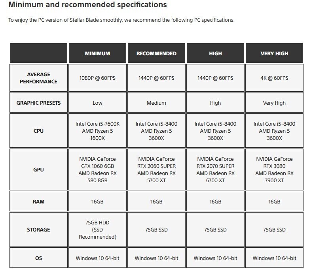Click the RAM row label
This screenshot has height=273, width=311.
(x=38, y=201)
